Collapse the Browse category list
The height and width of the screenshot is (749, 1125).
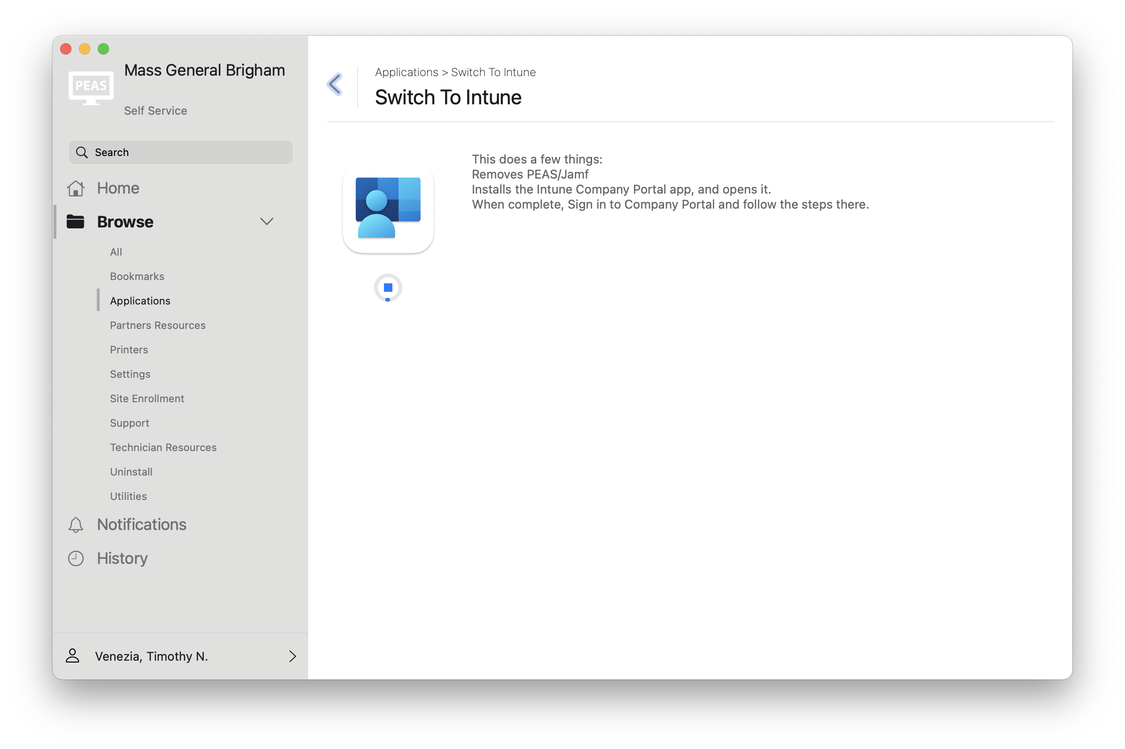267,221
